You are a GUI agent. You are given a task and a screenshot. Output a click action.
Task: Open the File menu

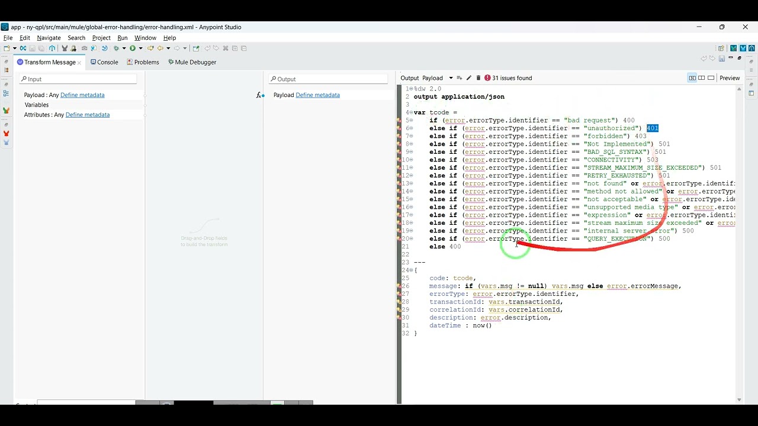[x=8, y=38]
